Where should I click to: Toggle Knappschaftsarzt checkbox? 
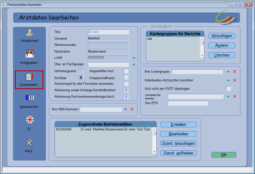126,77
